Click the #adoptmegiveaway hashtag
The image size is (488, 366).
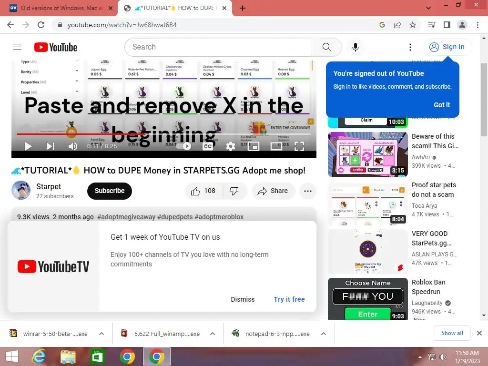coord(126,217)
